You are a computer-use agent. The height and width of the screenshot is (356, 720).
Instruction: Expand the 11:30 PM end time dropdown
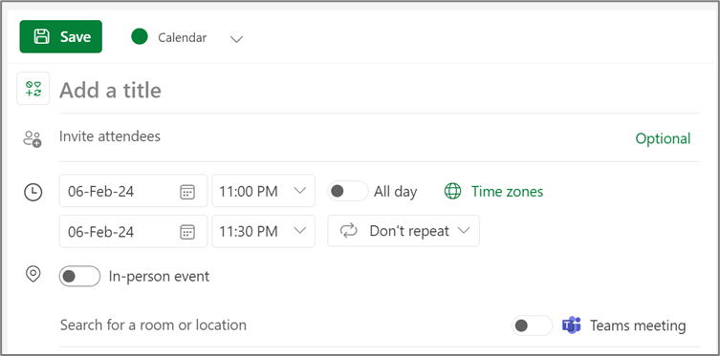(x=263, y=231)
